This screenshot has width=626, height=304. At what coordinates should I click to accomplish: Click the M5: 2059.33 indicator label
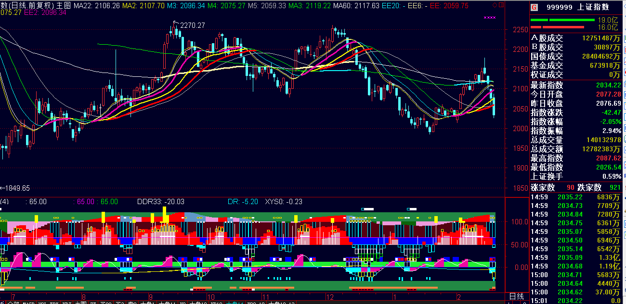(266, 6)
